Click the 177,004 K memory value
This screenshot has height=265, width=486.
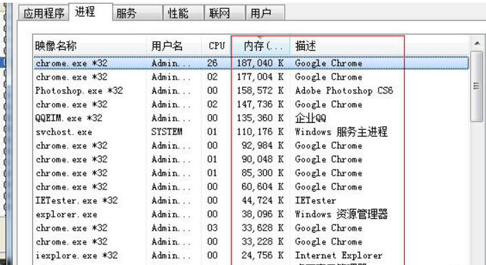click(x=260, y=77)
